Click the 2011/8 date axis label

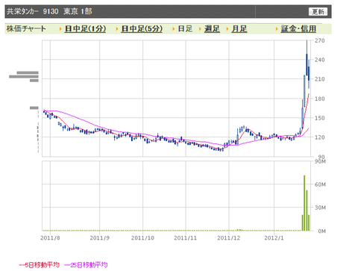coord(50,238)
